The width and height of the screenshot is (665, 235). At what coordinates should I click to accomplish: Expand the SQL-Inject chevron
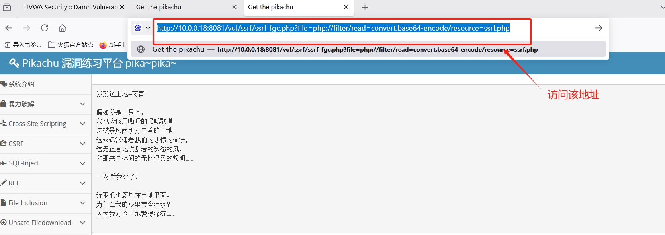82,163
